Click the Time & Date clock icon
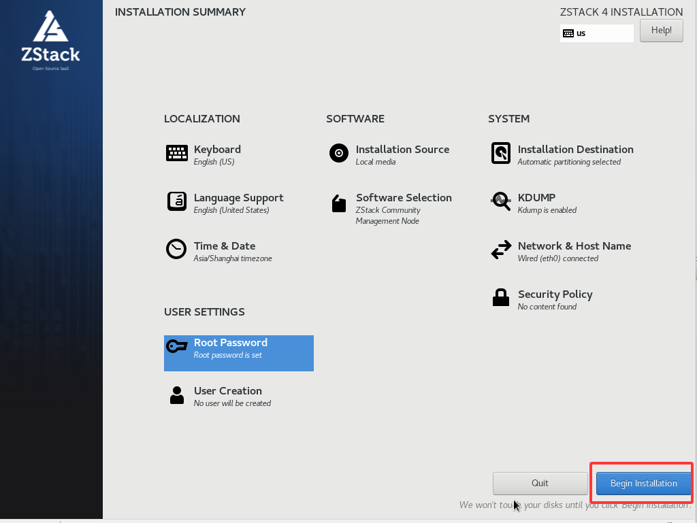Image resolution: width=697 pixels, height=523 pixels. coord(176,249)
